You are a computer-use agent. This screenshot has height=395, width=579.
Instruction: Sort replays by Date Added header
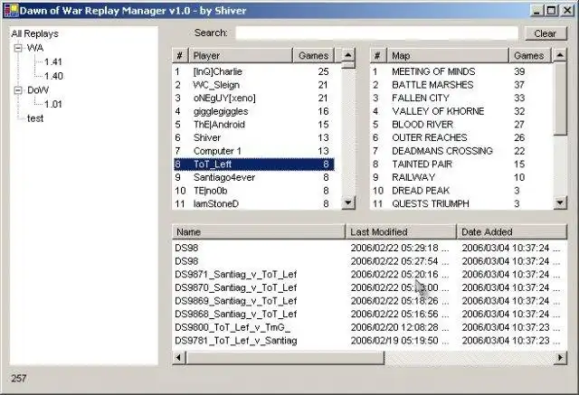coord(512,232)
